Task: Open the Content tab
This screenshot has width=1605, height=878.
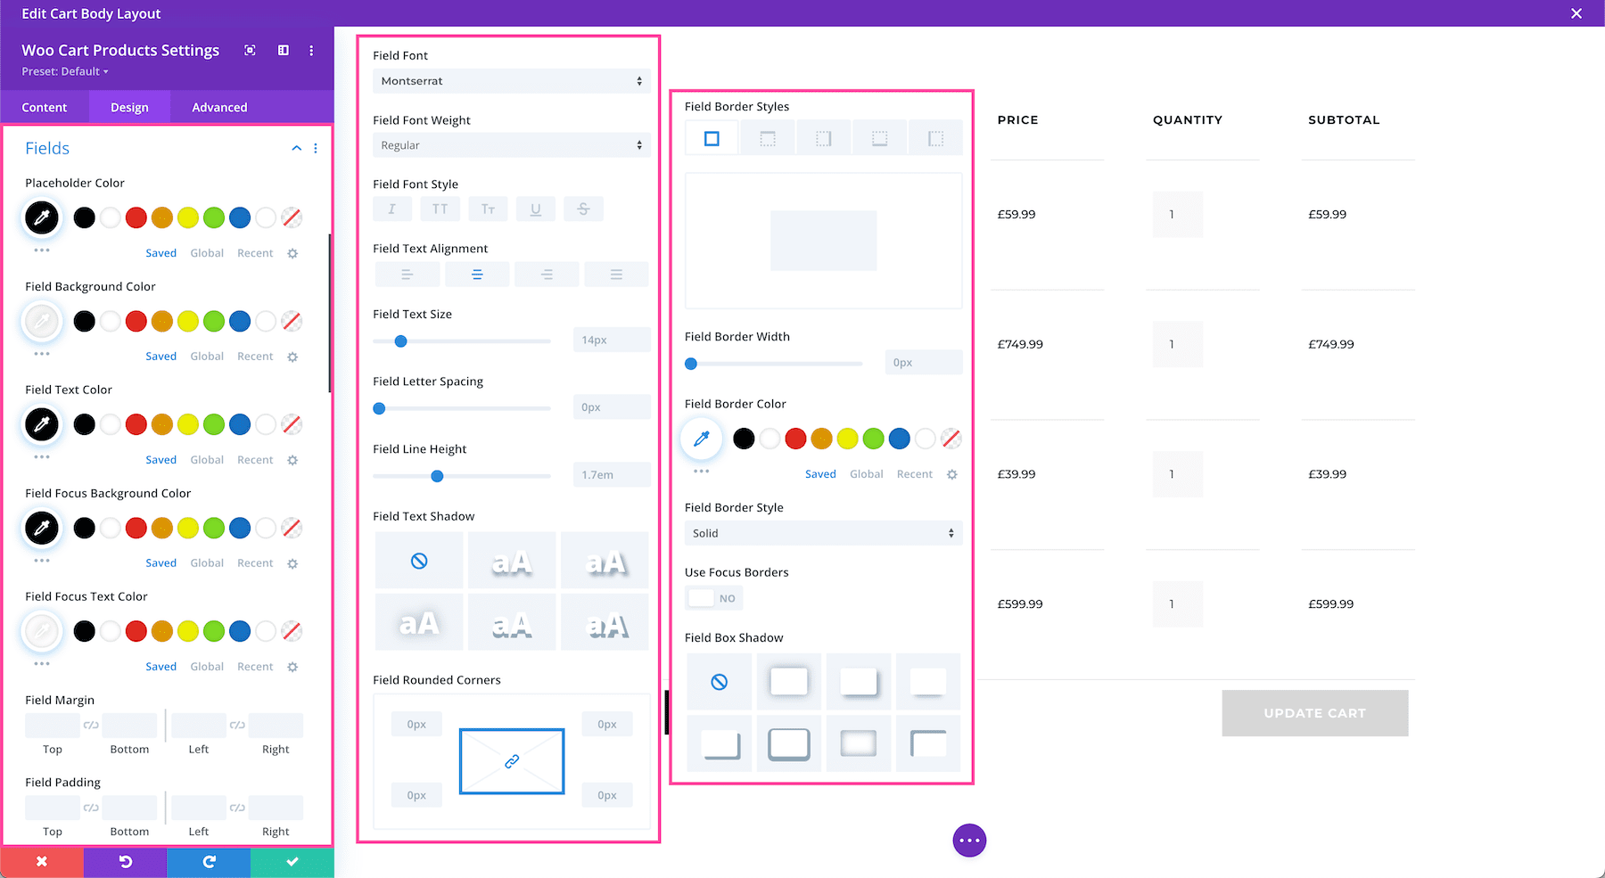Action: (45, 107)
